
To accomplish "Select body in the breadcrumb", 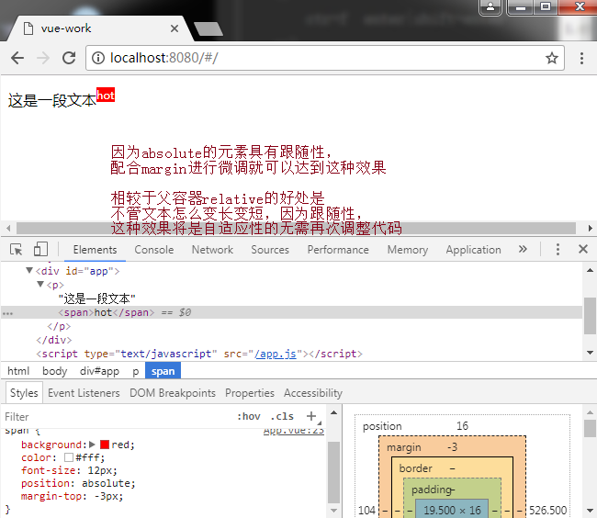I will pyautogui.click(x=54, y=371).
